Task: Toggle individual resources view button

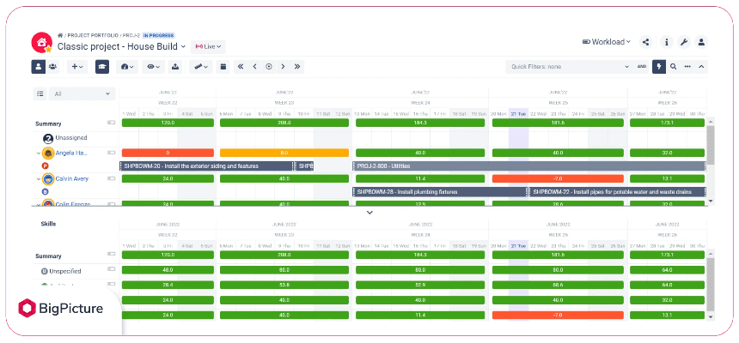Action: pyautogui.click(x=39, y=66)
